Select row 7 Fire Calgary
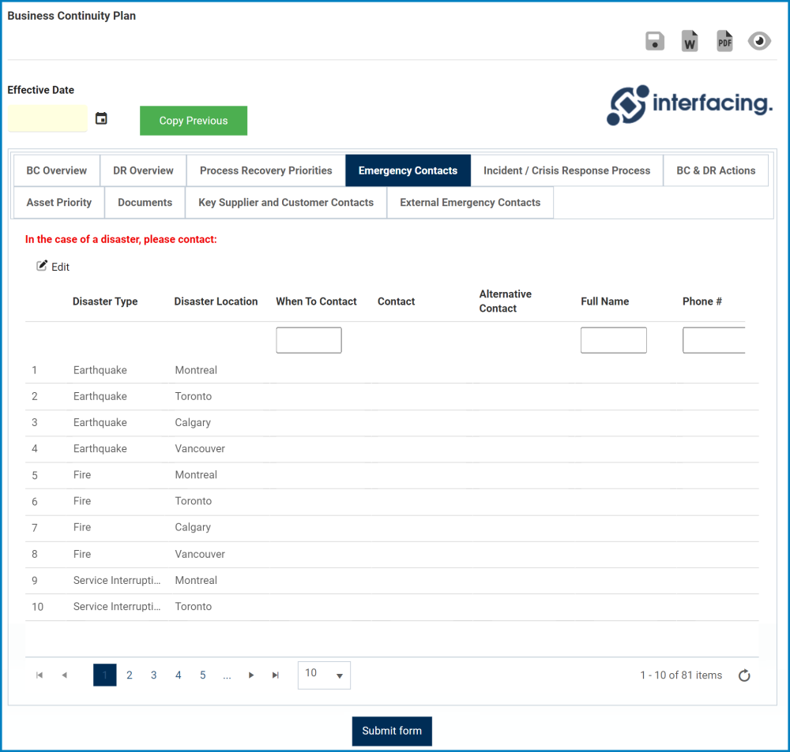This screenshot has width=790, height=752. (392, 528)
